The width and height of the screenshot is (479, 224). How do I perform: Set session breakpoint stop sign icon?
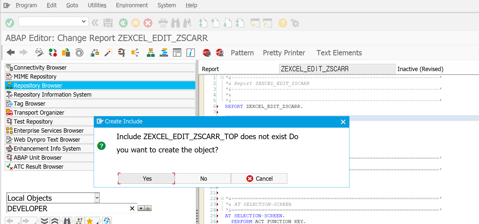207,53
